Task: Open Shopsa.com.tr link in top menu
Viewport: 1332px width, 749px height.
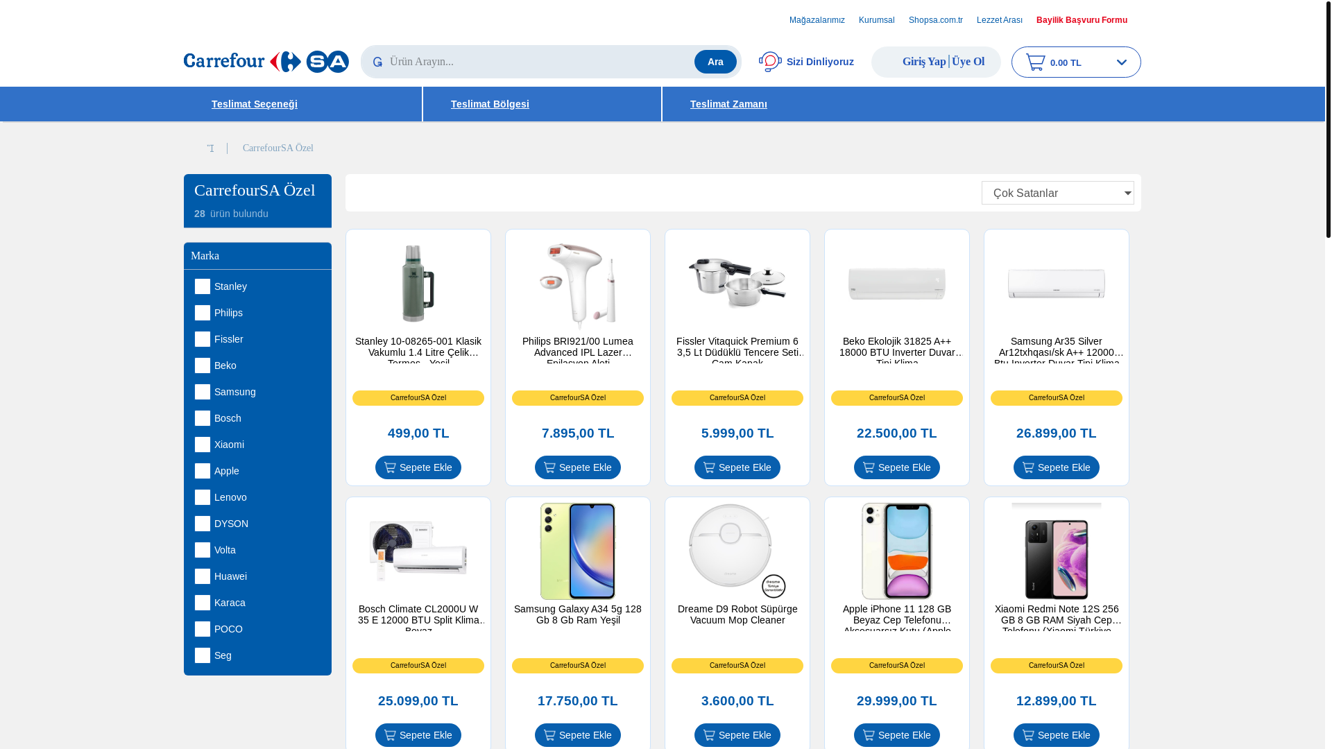Action: tap(936, 20)
